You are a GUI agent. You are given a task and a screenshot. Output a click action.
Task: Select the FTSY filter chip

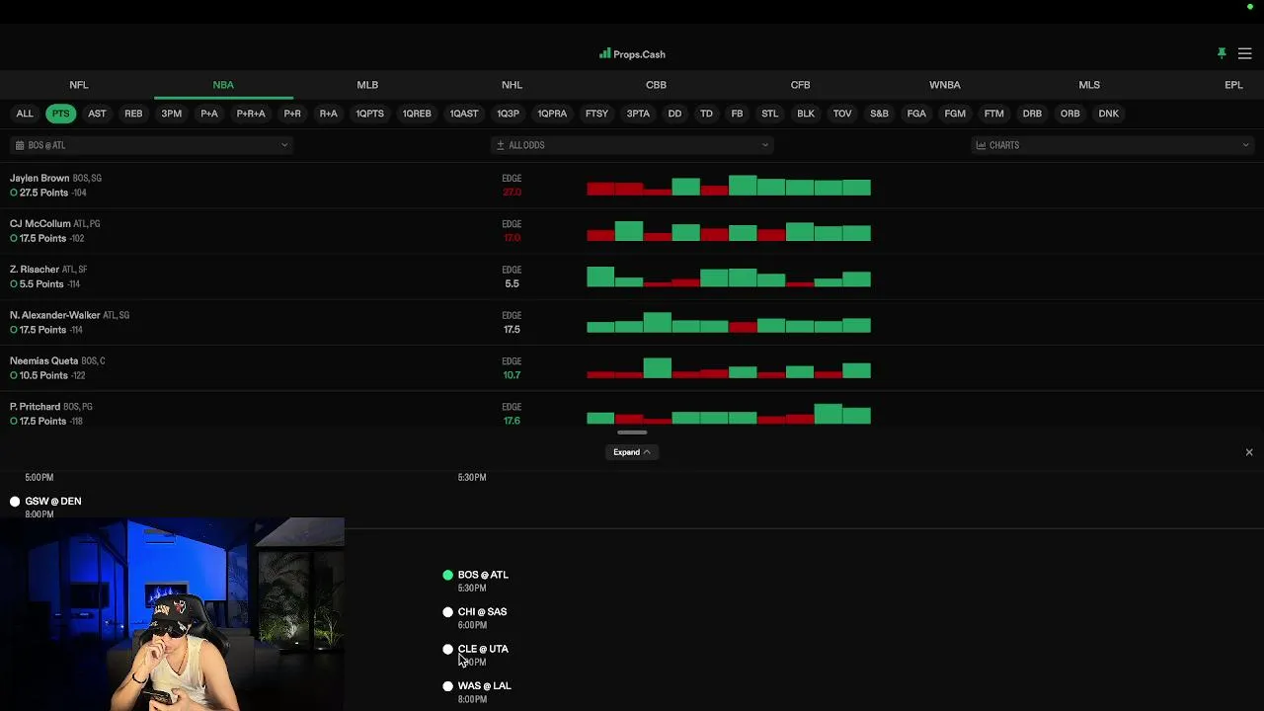coord(596,114)
